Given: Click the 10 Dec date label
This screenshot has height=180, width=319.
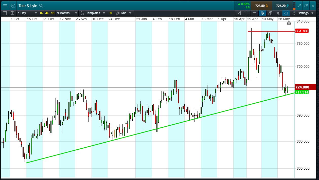Looking at the screenshot, I should [x=98, y=19].
